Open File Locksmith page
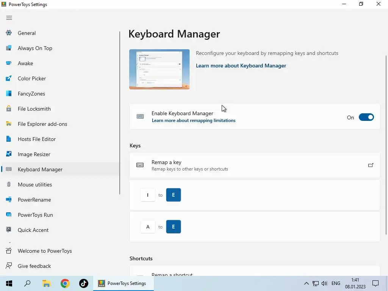Viewport: 388px width, 291px height. (x=60, y=109)
